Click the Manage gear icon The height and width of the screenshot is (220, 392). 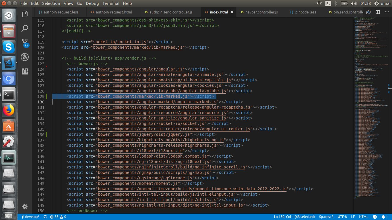(25, 207)
